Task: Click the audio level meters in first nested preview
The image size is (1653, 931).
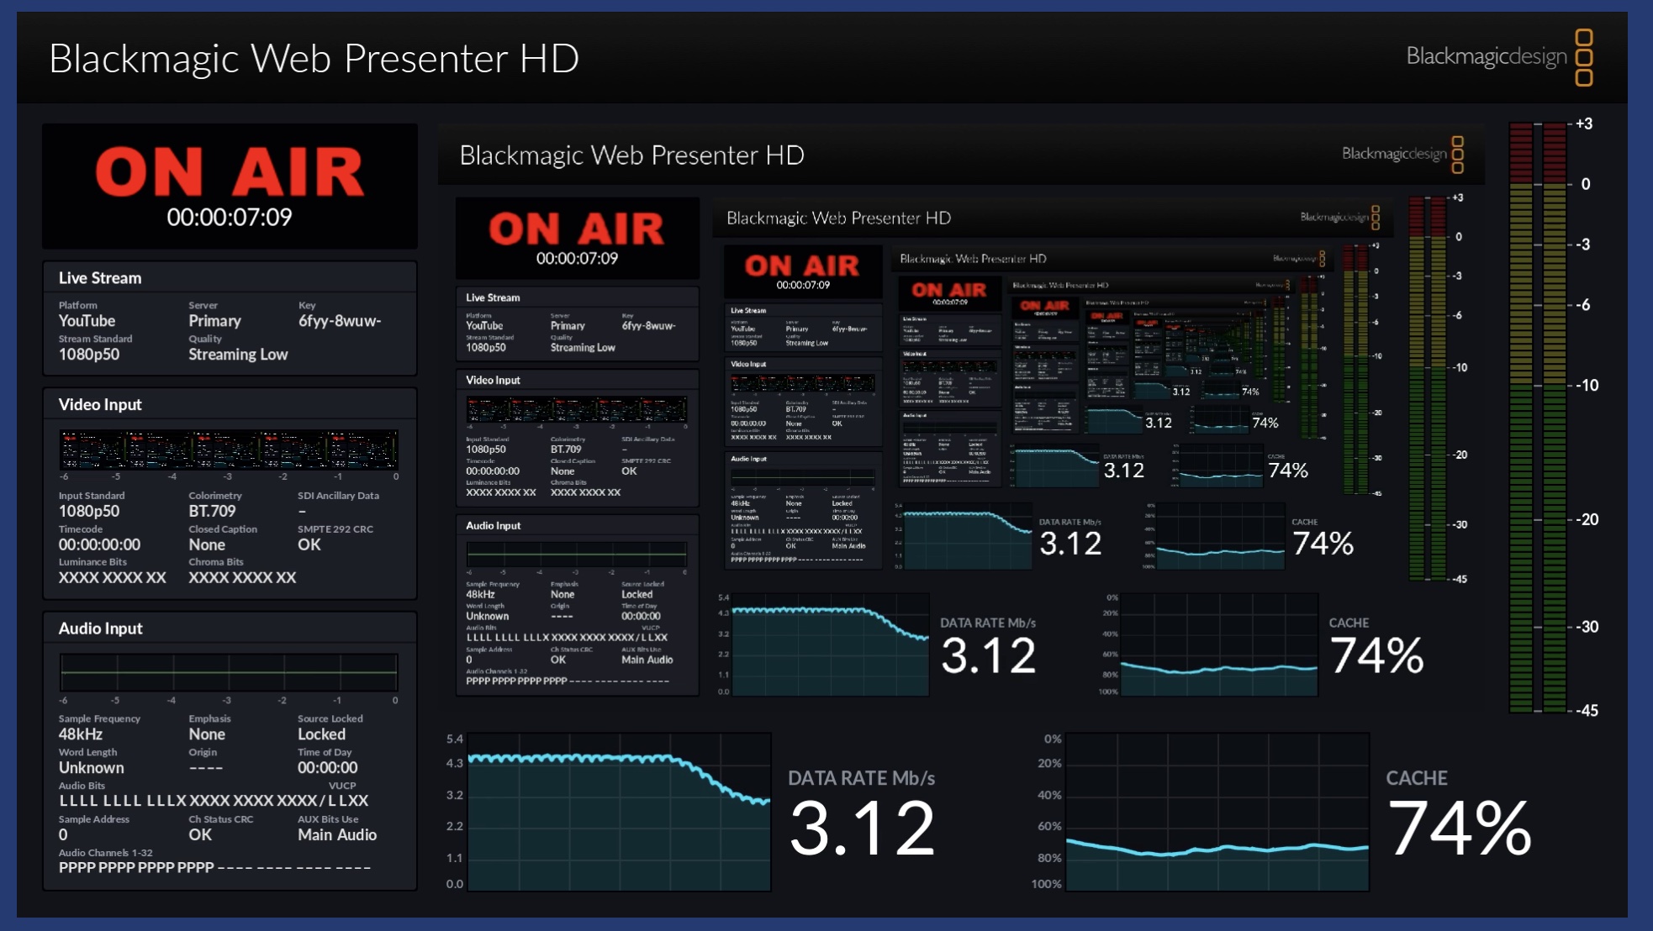Action: tap(1428, 388)
